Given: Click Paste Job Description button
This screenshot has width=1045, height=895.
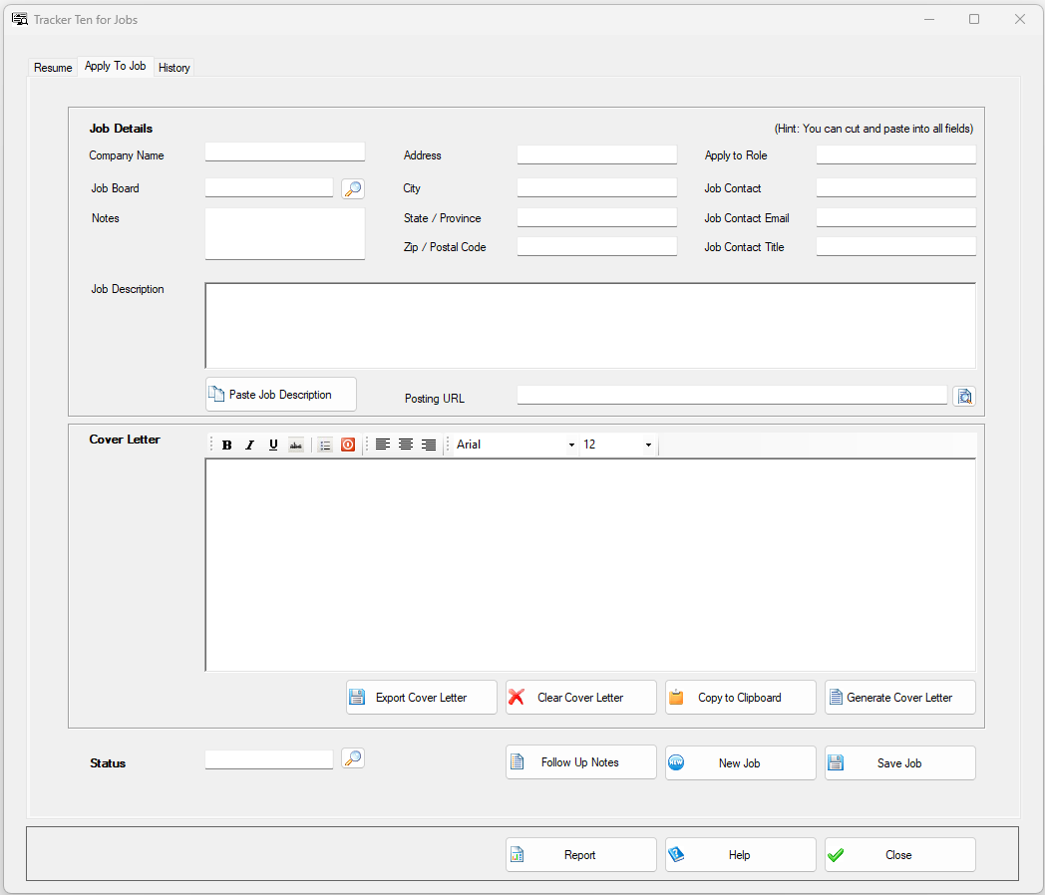Looking at the screenshot, I should (280, 395).
